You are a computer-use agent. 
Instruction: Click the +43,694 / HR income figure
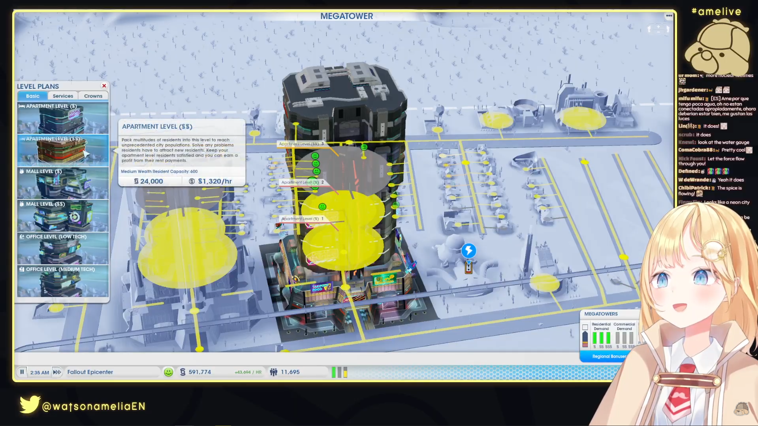248,372
